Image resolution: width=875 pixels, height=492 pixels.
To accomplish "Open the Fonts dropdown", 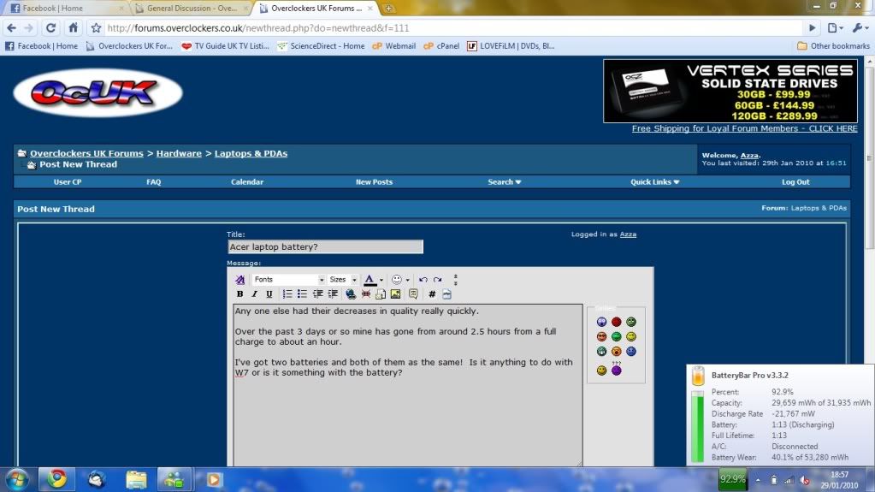I will point(289,280).
